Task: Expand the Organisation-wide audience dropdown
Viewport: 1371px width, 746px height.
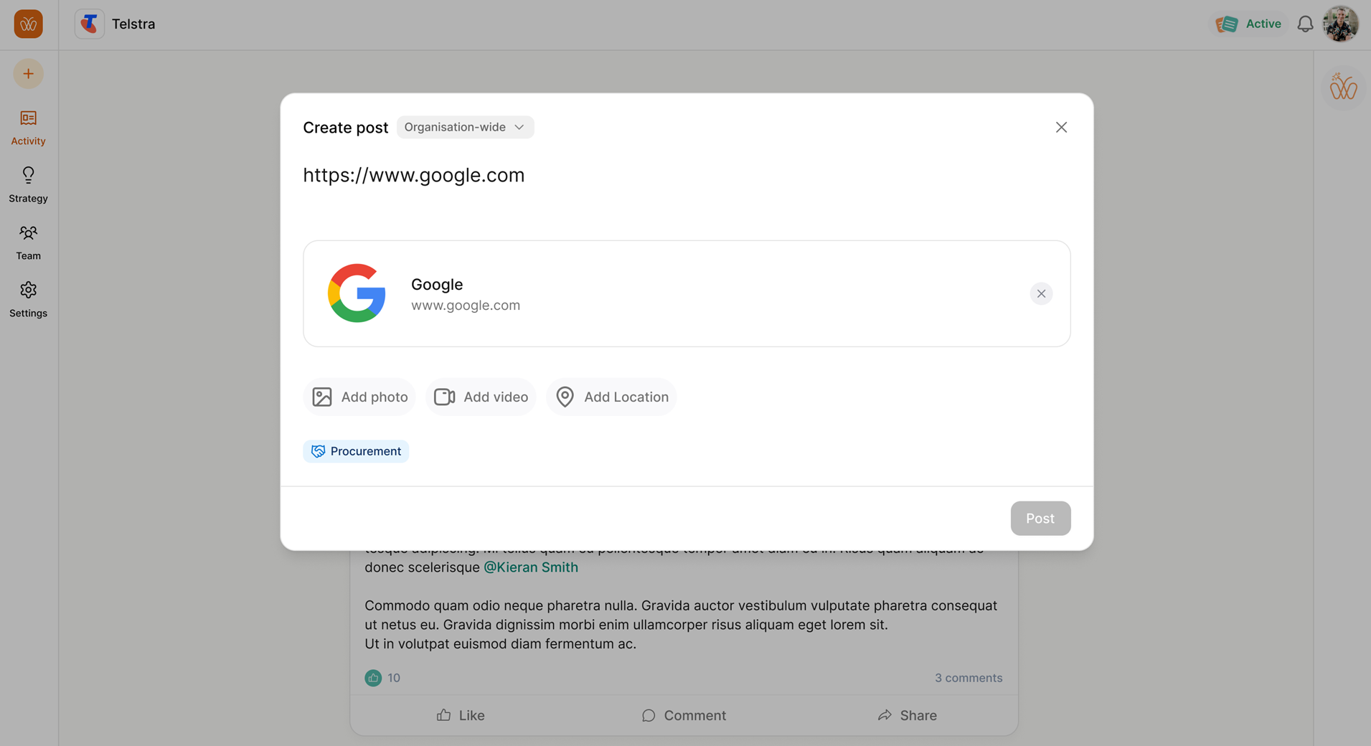Action: pyautogui.click(x=465, y=127)
